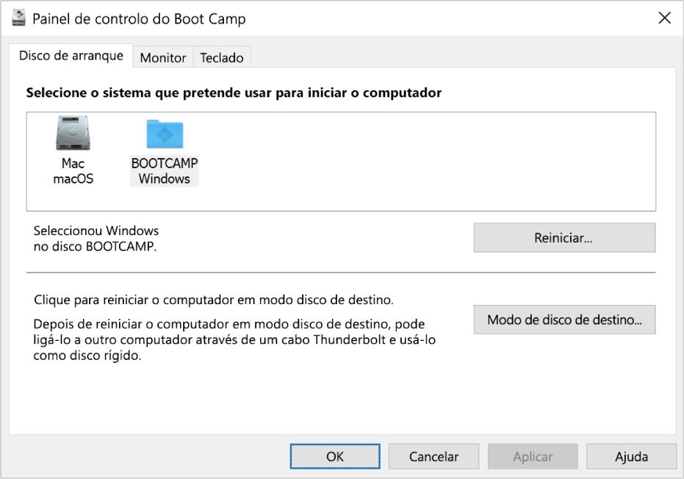This screenshot has height=479, width=684.
Task: Click the Reiniciar... button
Action: 564,238
